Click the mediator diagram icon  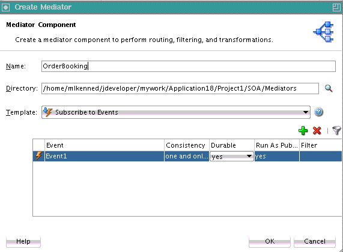[x=323, y=32]
